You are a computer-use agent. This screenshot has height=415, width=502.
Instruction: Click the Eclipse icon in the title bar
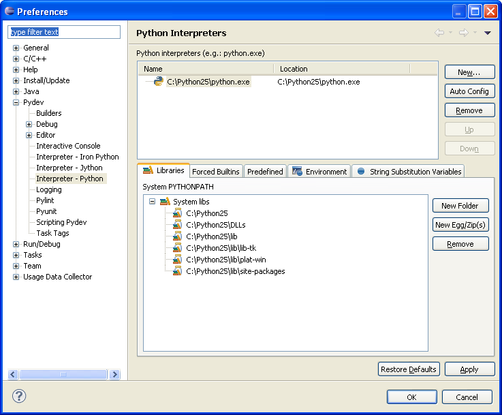pos(10,11)
